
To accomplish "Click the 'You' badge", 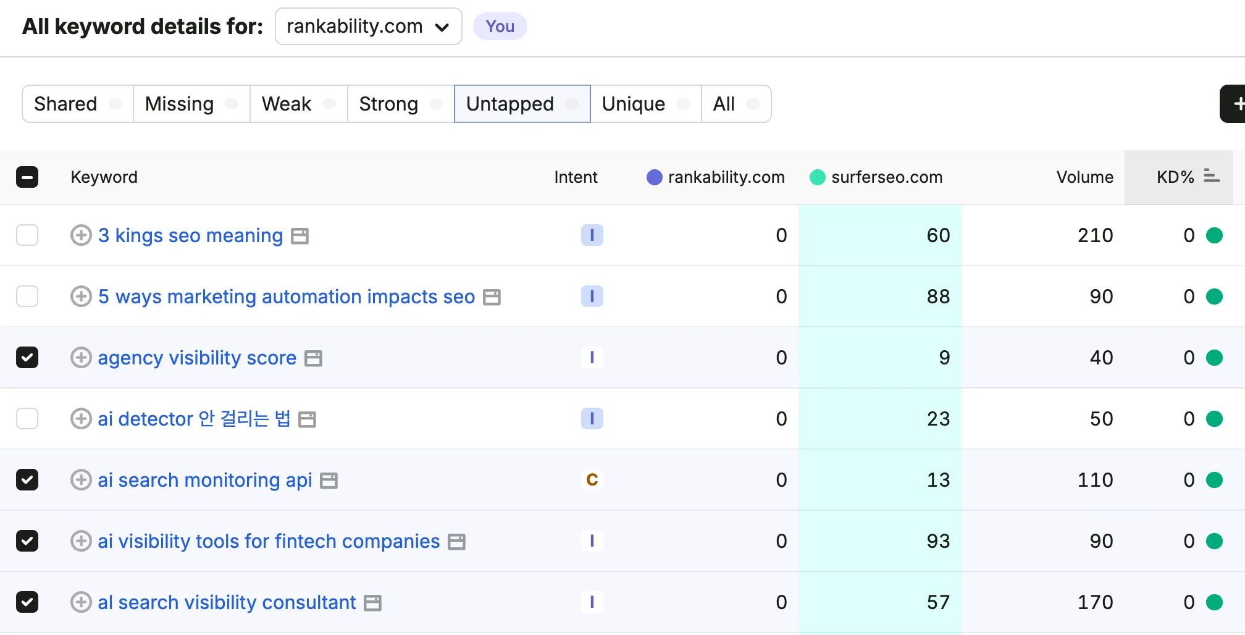I will pos(500,27).
